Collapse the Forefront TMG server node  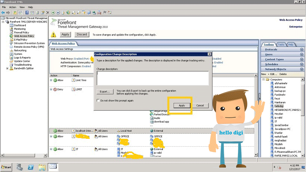tap(3, 22)
